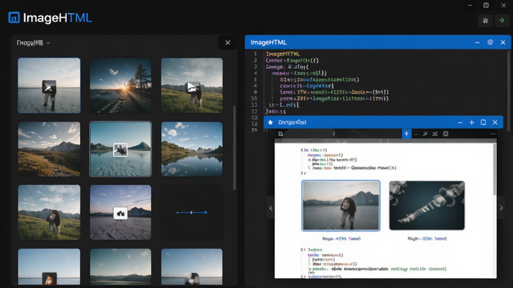Viewport: 513px width, 288px height.
Task: Click caption under dark teal abstract image
Action: (x=427, y=238)
